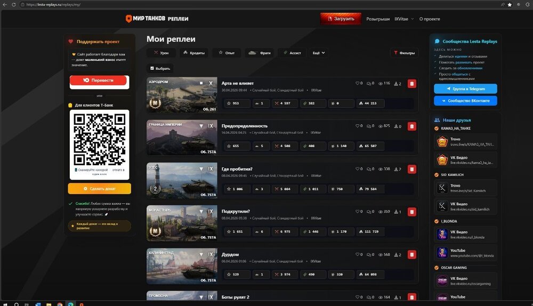Toggle the "Выбрать" selection checkbox

[x=152, y=68]
